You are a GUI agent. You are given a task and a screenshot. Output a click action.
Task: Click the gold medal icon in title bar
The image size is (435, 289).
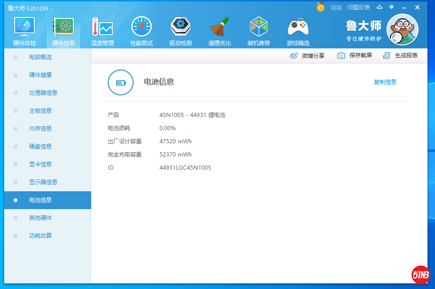tap(321, 7)
